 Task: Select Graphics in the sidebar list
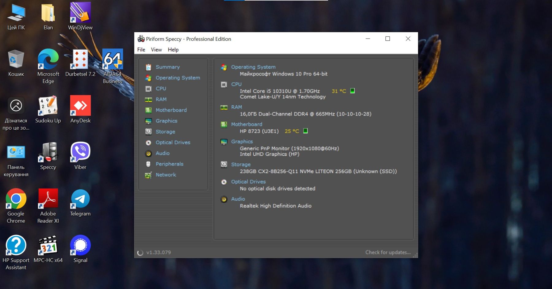(167, 121)
